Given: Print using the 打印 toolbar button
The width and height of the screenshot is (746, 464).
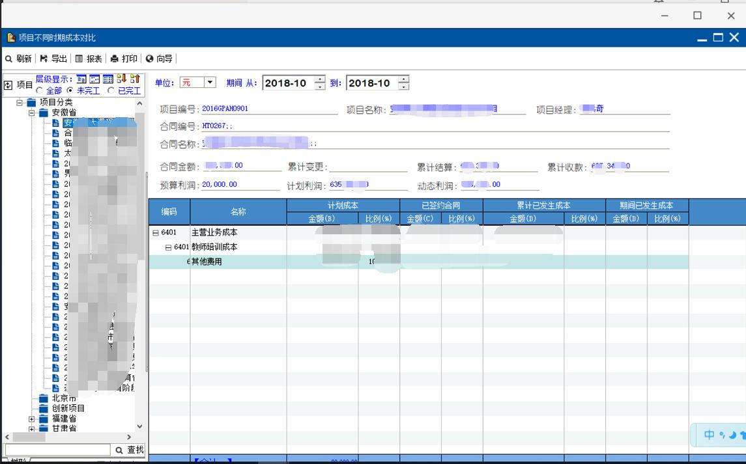Looking at the screenshot, I should click(124, 59).
